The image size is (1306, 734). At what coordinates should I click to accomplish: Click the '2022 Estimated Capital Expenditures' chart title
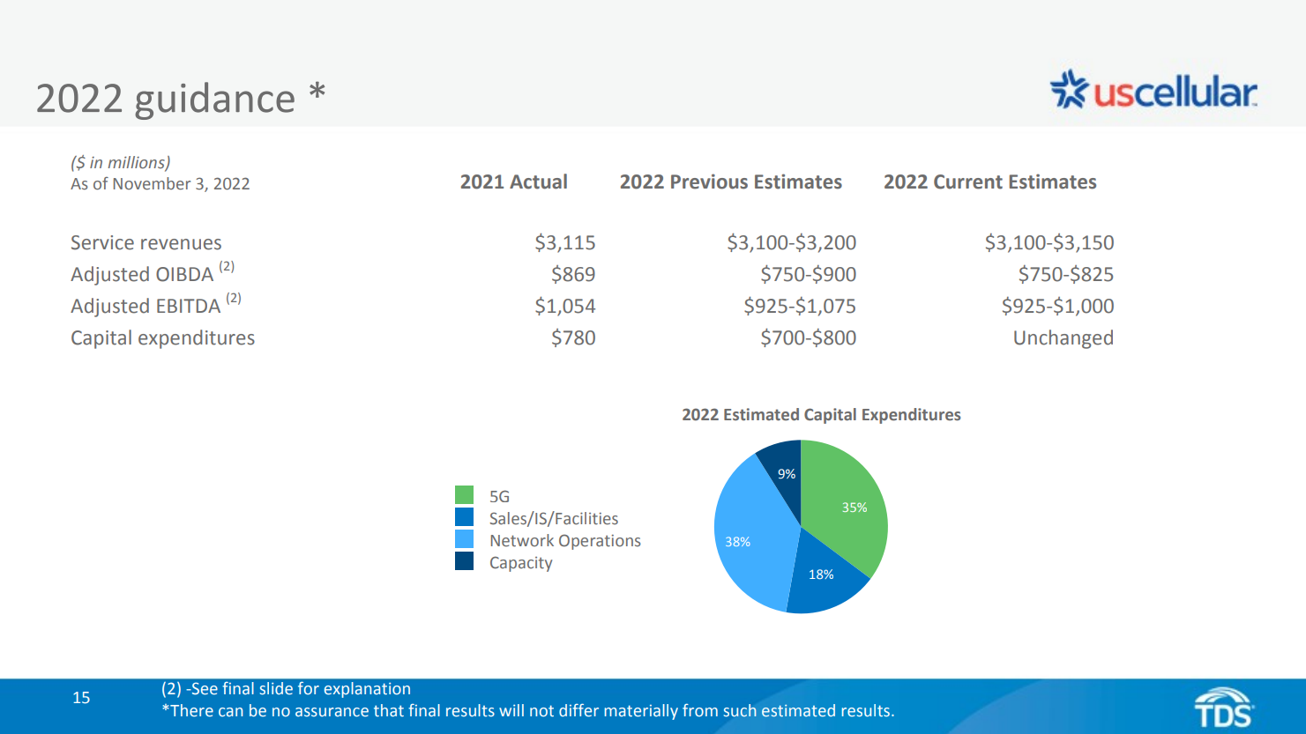click(821, 415)
